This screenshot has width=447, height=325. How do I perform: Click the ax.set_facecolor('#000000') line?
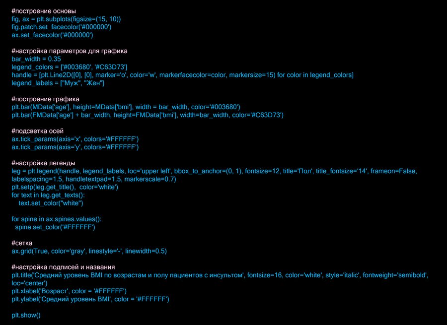coord(52,35)
